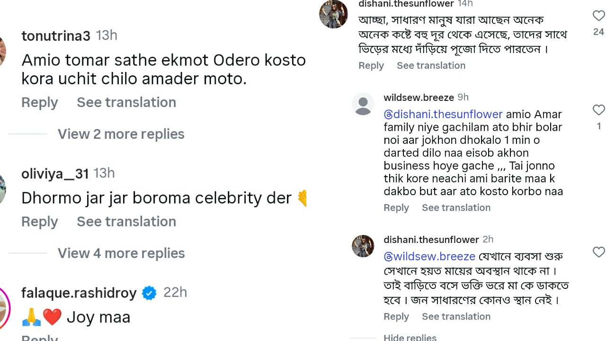This screenshot has width=606, height=341.
Task: Click the verified badge next to falaque.rashidroy
Action: [149, 293]
